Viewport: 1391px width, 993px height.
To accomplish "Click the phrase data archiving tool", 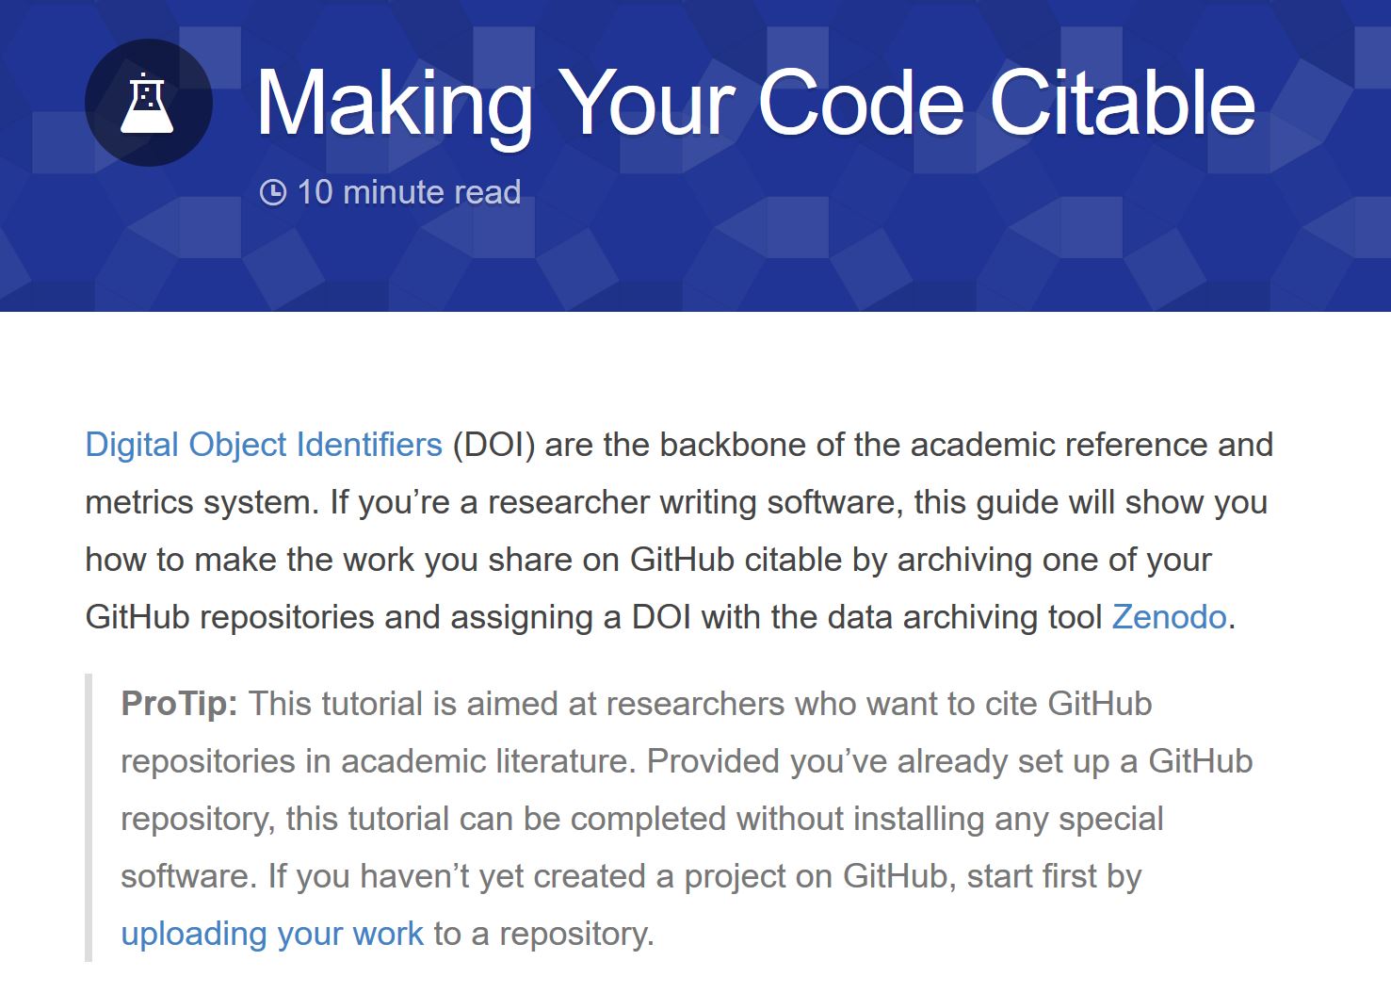I will pyautogui.click(x=964, y=617).
